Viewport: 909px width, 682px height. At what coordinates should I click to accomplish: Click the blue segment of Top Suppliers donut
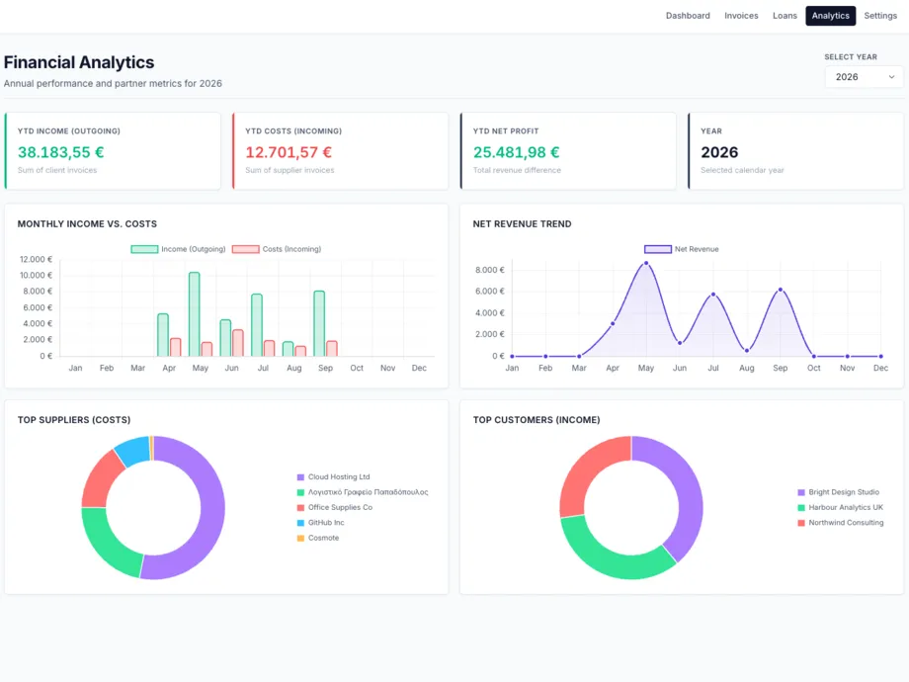[133, 451]
